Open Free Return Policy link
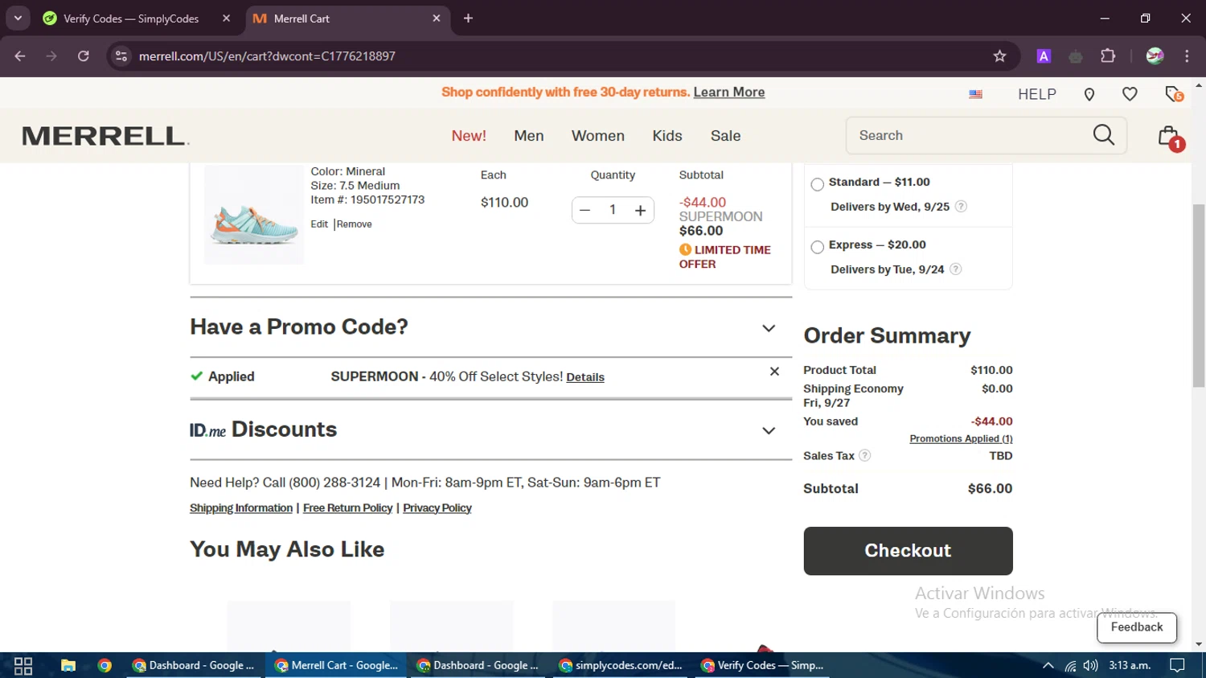 pyautogui.click(x=347, y=508)
